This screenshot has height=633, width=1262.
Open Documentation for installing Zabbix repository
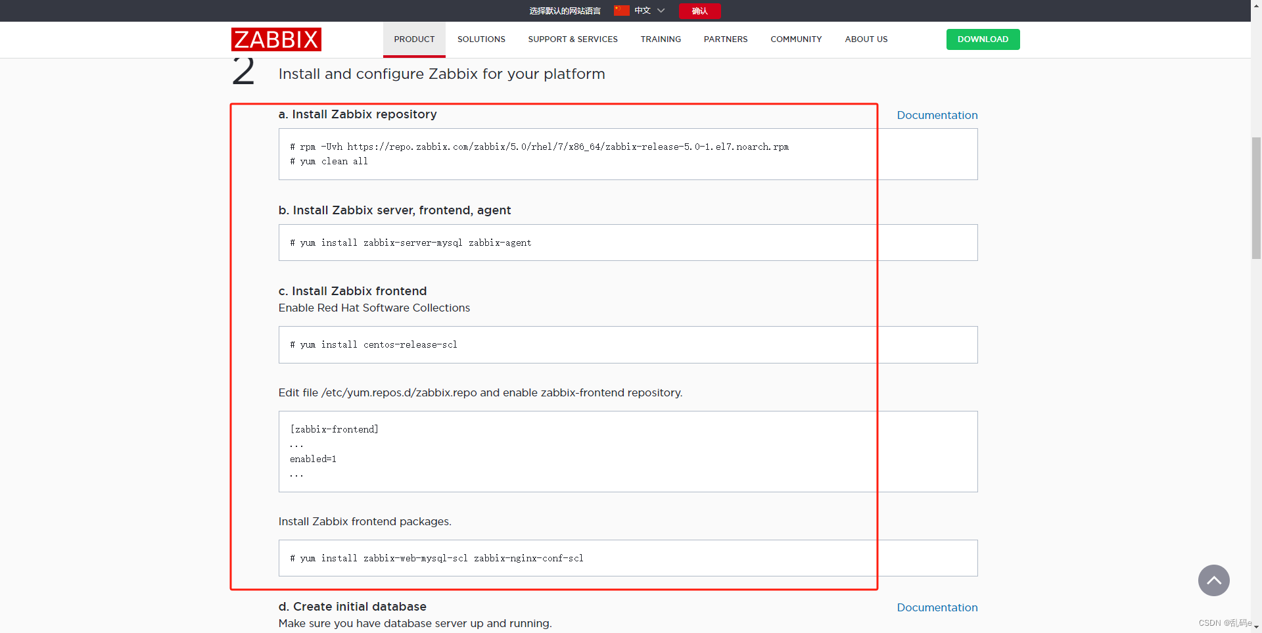click(937, 115)
